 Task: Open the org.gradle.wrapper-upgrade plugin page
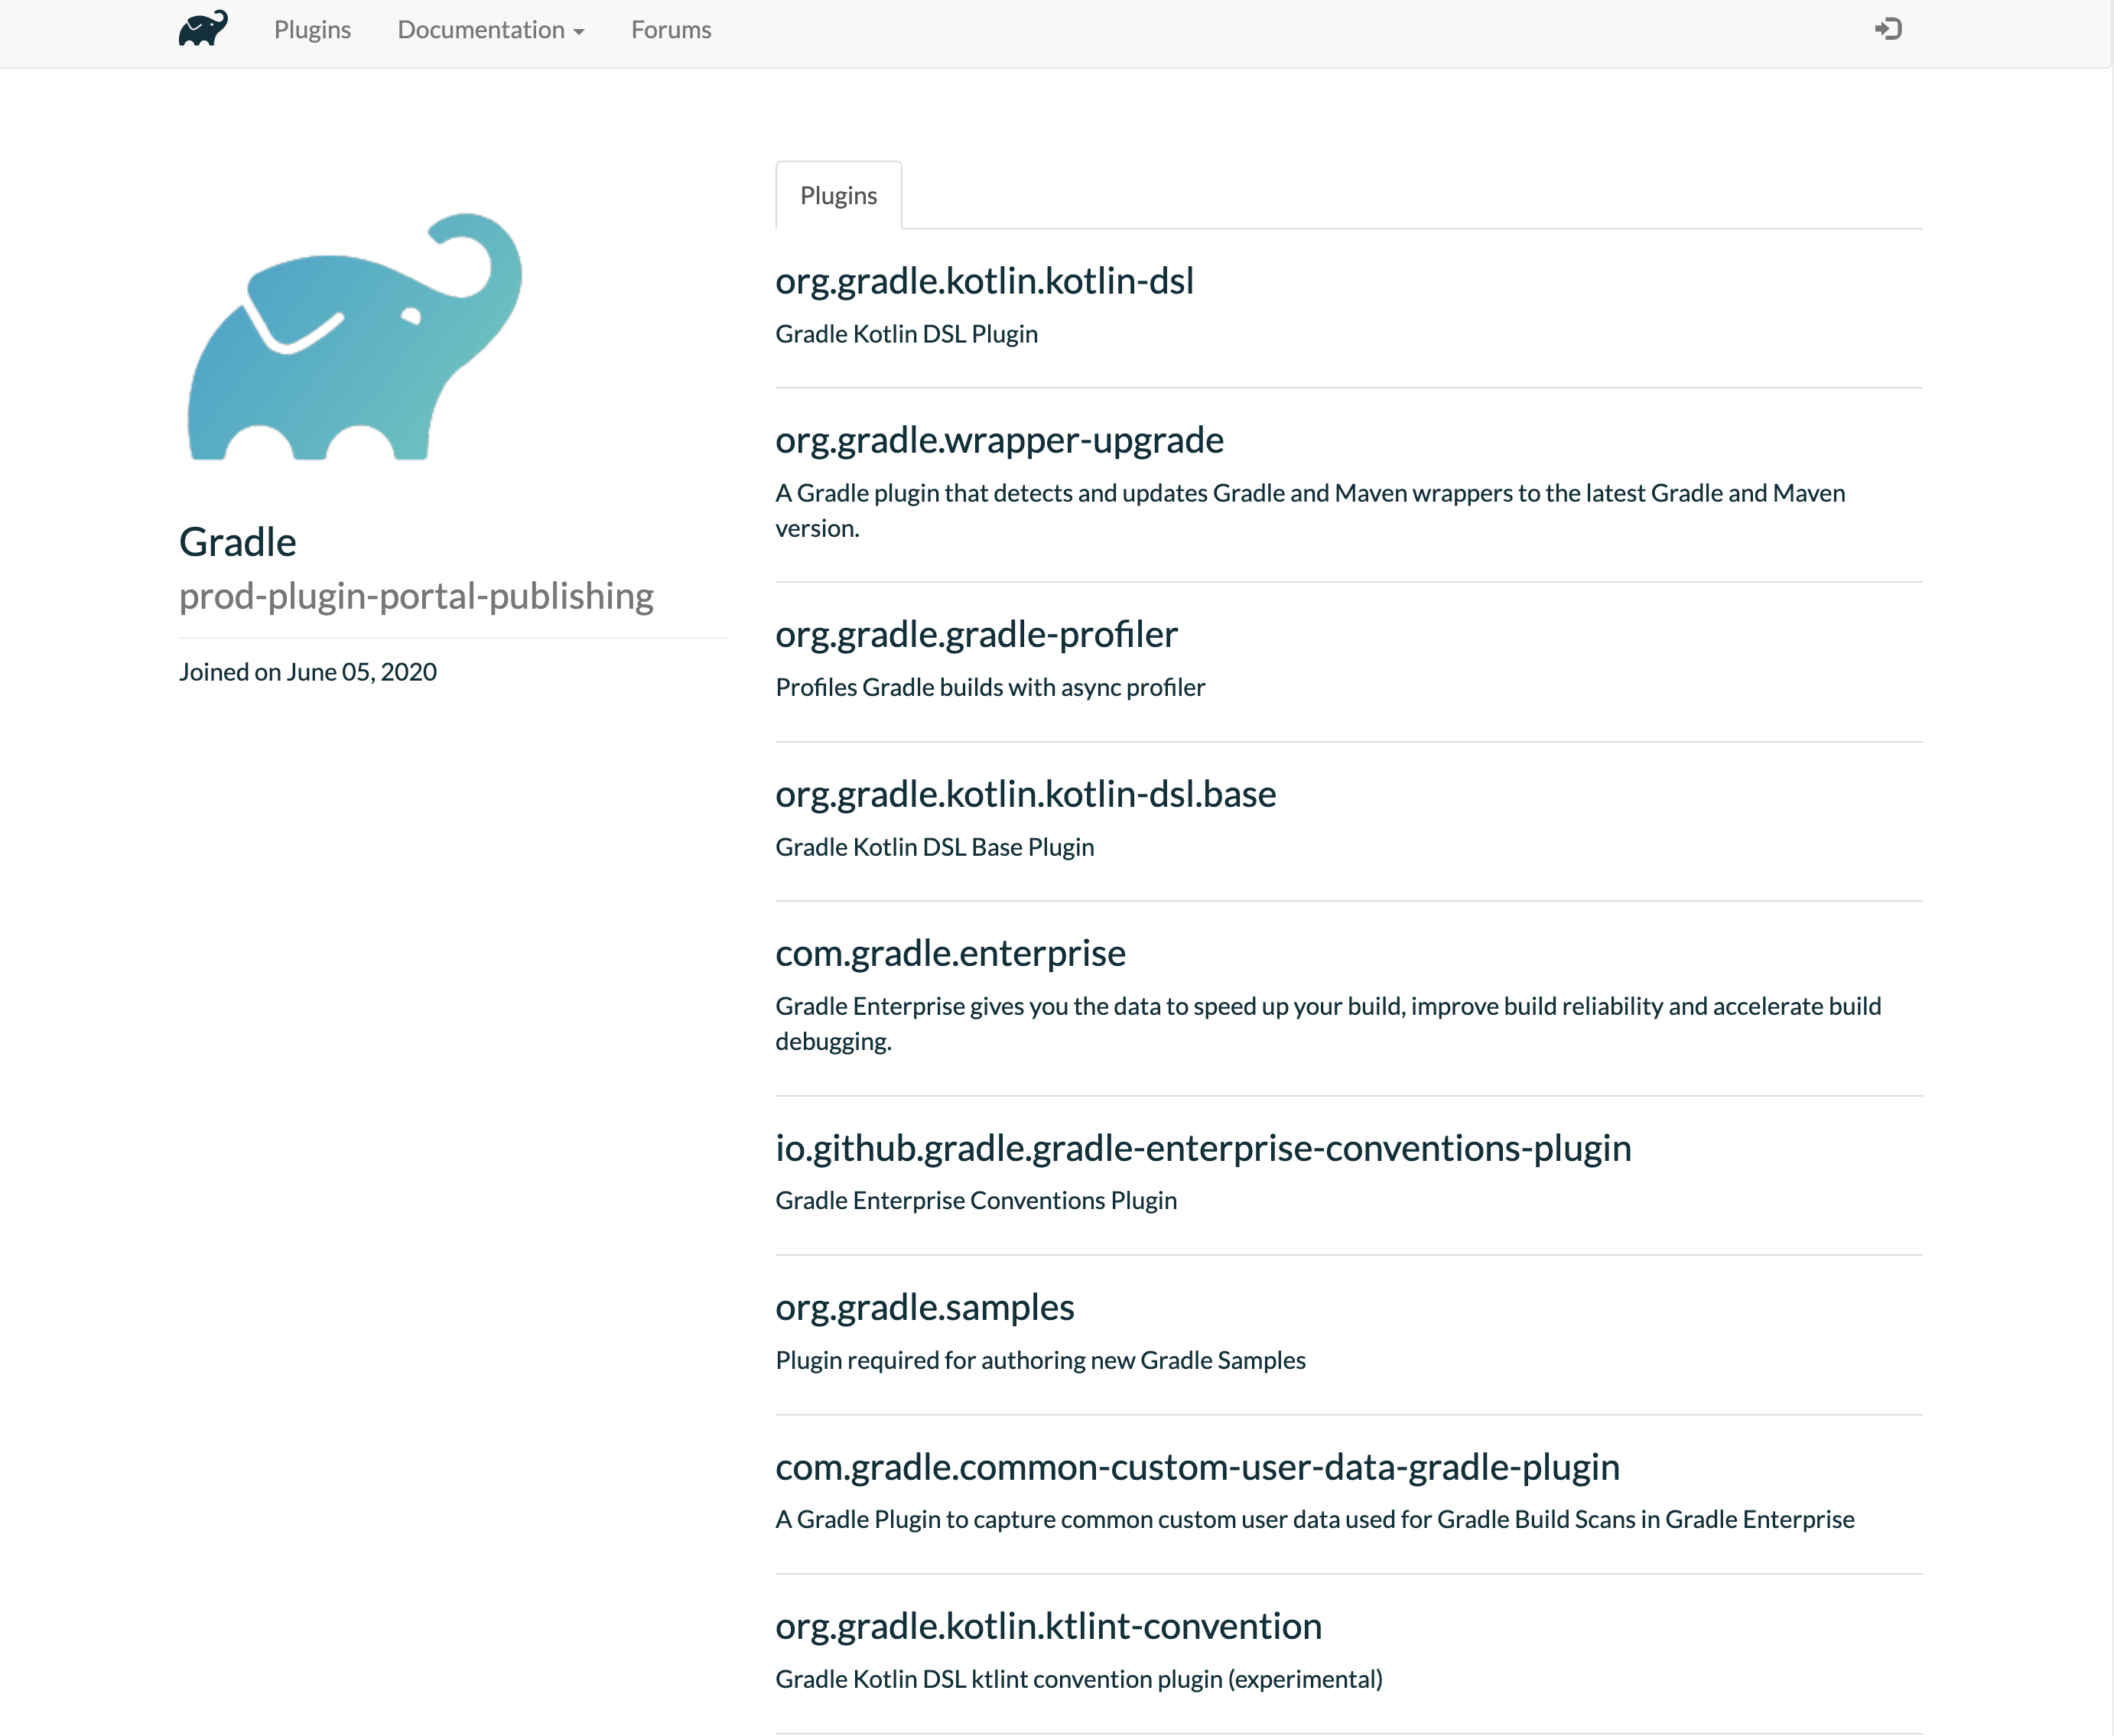coord(999,440)
